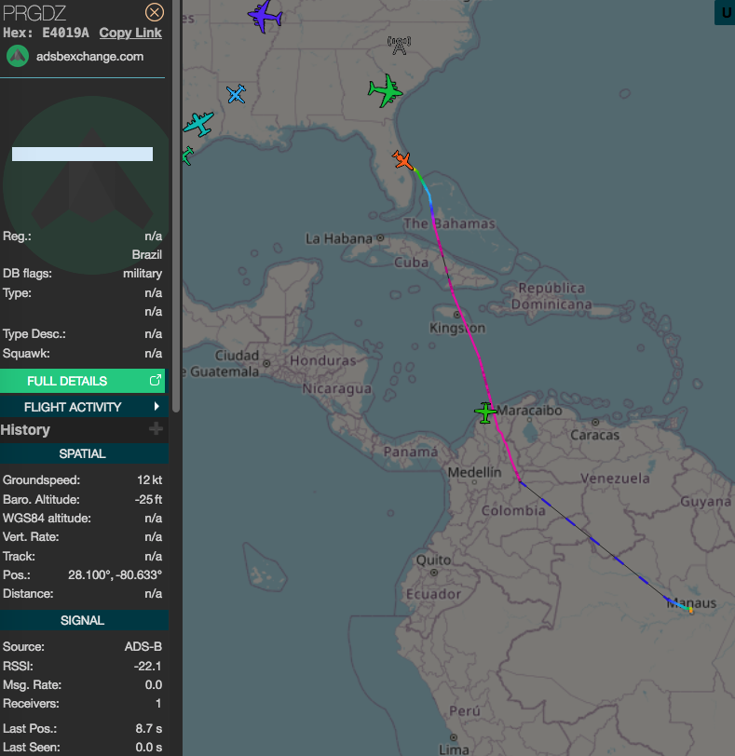Click the SPATIAL section header

[x=83, y=453]
